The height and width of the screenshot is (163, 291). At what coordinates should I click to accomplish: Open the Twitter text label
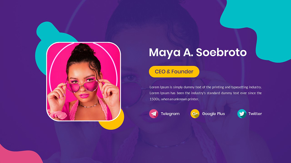pos(255,114)
